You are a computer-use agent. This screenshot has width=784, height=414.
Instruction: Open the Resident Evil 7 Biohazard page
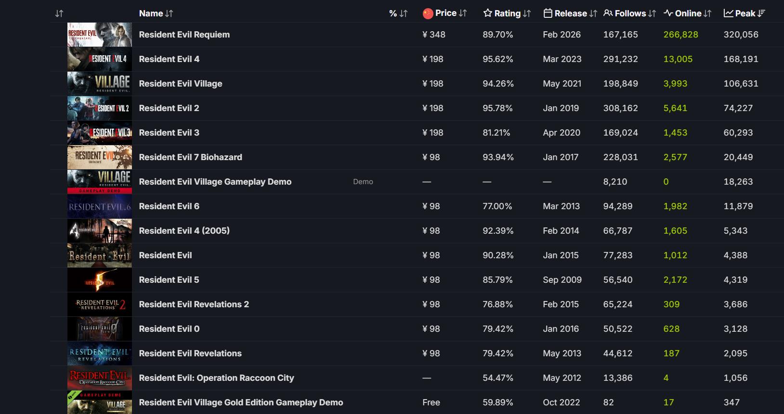(x=190, y=157)
